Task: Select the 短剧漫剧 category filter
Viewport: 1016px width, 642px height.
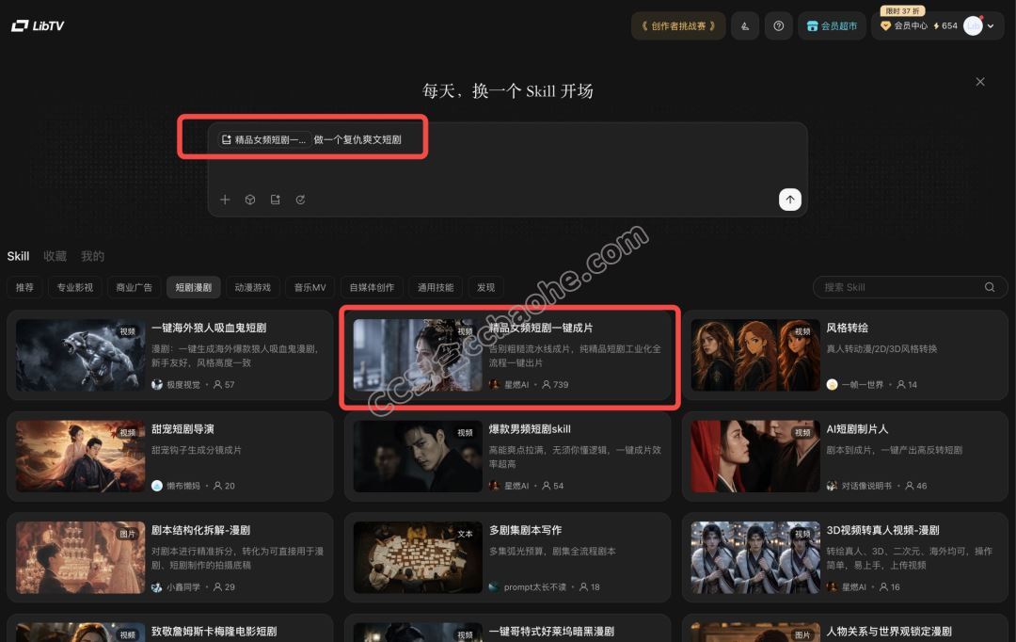Action: [x=194, y=287]
